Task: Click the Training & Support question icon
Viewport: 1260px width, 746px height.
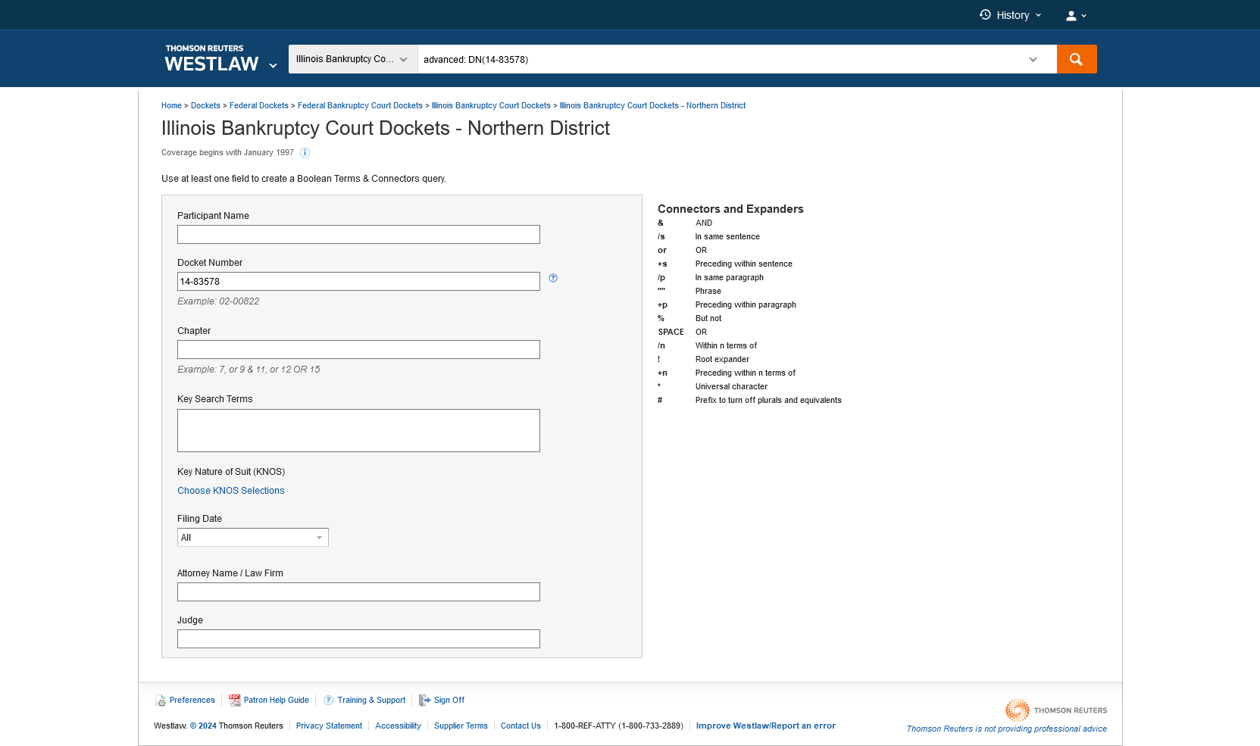Action: (328, 701)
